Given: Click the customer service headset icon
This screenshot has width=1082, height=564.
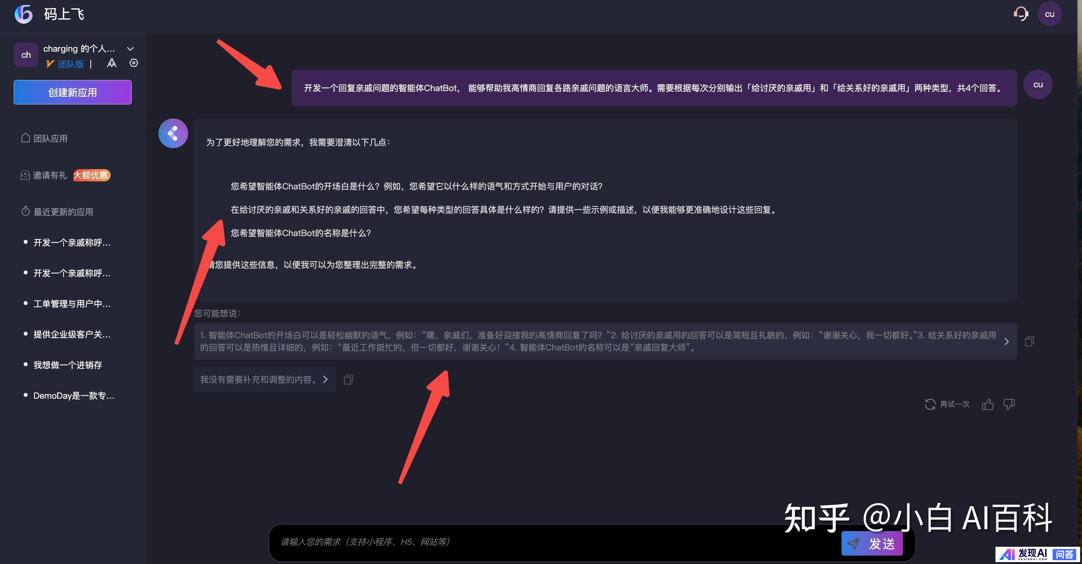Looking at the screenshot, I should click(1020, 14).
